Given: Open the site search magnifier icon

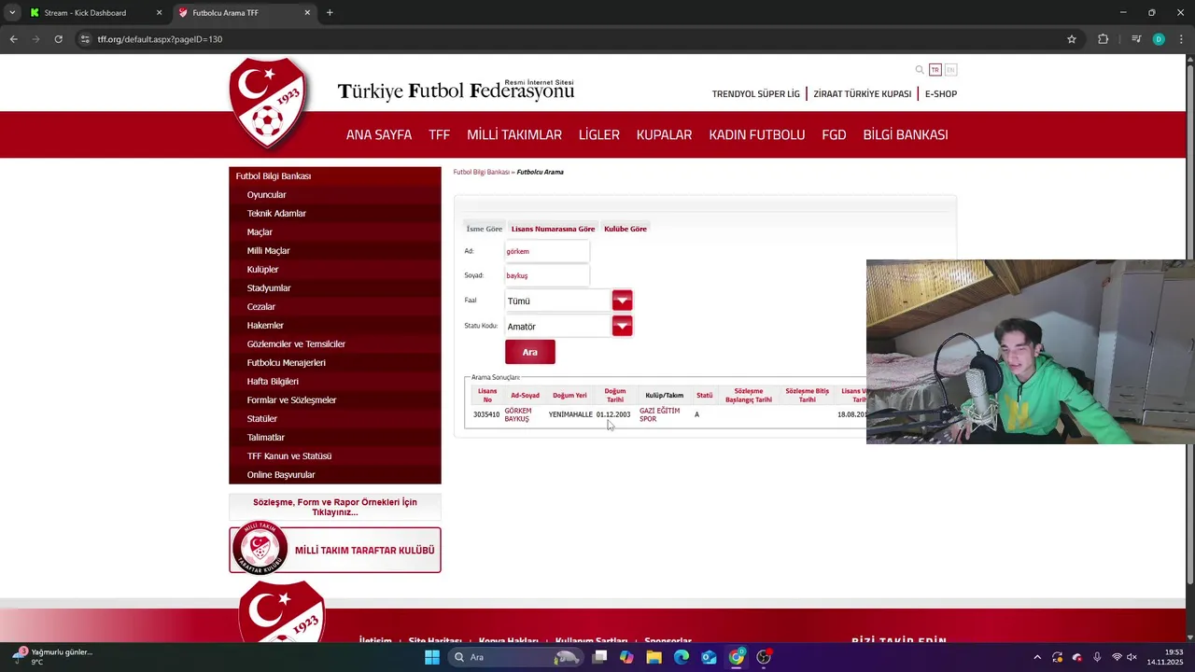Looking at the screenshot, I should pyautogui.click(x=920, y=70).
